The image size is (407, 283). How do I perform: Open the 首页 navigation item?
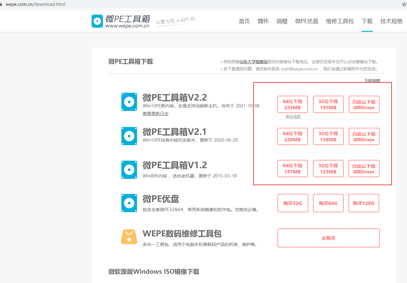[244, 21]
